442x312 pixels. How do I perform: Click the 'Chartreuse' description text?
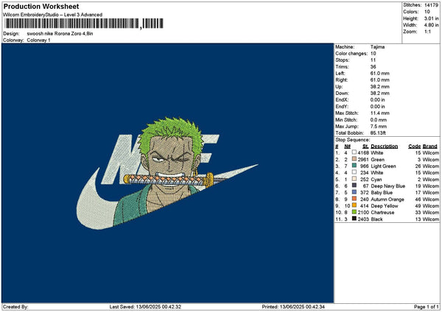point(382,213)
